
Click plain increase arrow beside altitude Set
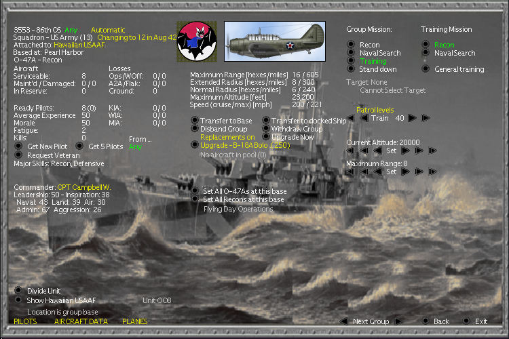[405, 151]
